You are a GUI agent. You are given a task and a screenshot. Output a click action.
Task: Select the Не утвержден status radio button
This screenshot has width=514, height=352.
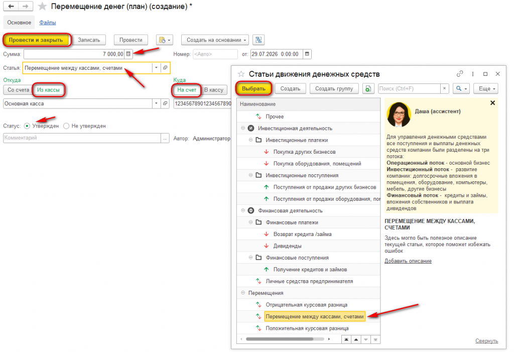pos(66,126)
